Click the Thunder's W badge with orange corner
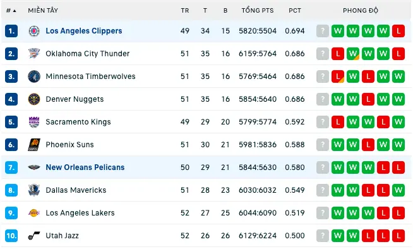This screenshot has height=249, width=413. (x=353, y=54)
